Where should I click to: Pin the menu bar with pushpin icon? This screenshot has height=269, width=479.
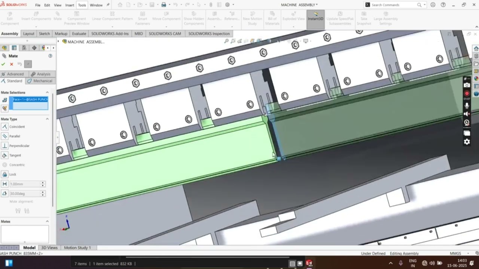coord(108,5)
